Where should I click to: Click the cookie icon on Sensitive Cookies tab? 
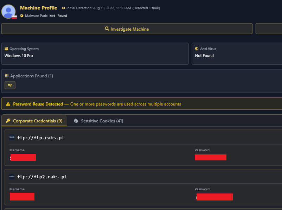76,120
